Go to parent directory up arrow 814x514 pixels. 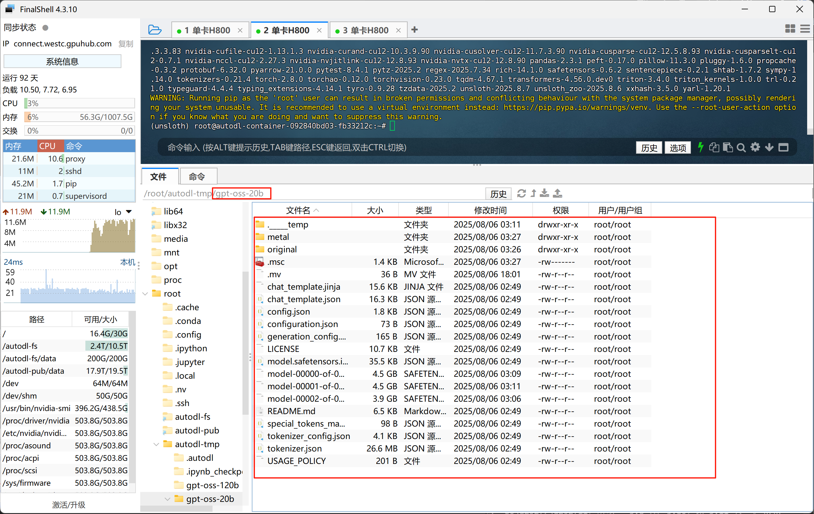[534, 194]
